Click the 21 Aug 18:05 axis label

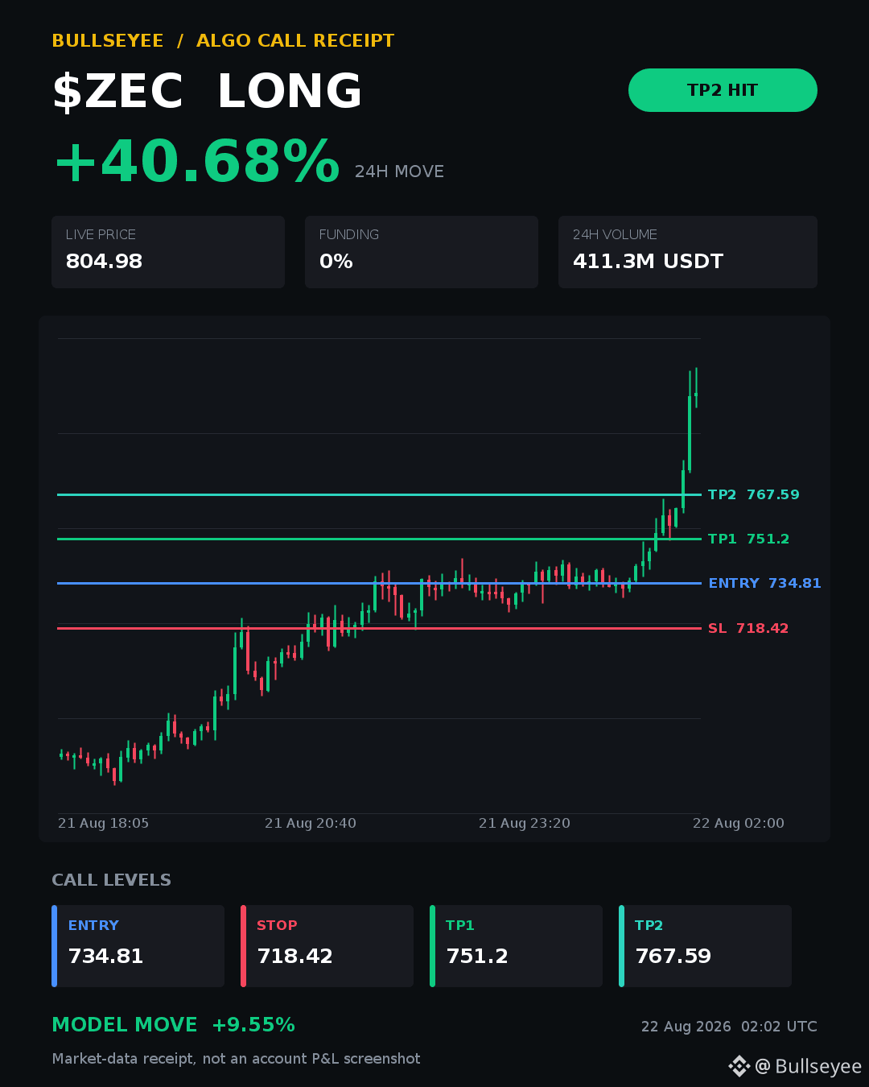point(103,823)
